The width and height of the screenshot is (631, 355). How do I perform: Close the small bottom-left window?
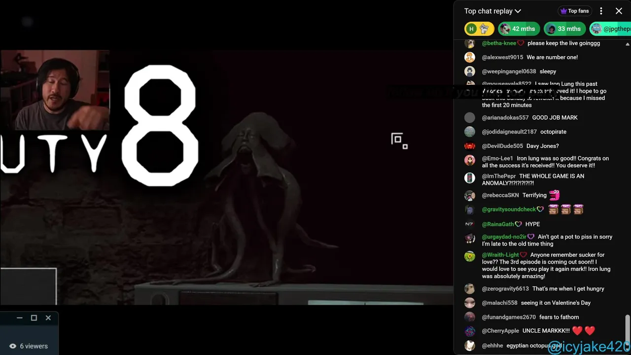[x=48, y=318]
